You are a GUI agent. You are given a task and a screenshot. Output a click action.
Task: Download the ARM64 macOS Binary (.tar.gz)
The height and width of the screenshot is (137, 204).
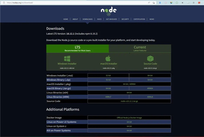coord(150,88)
